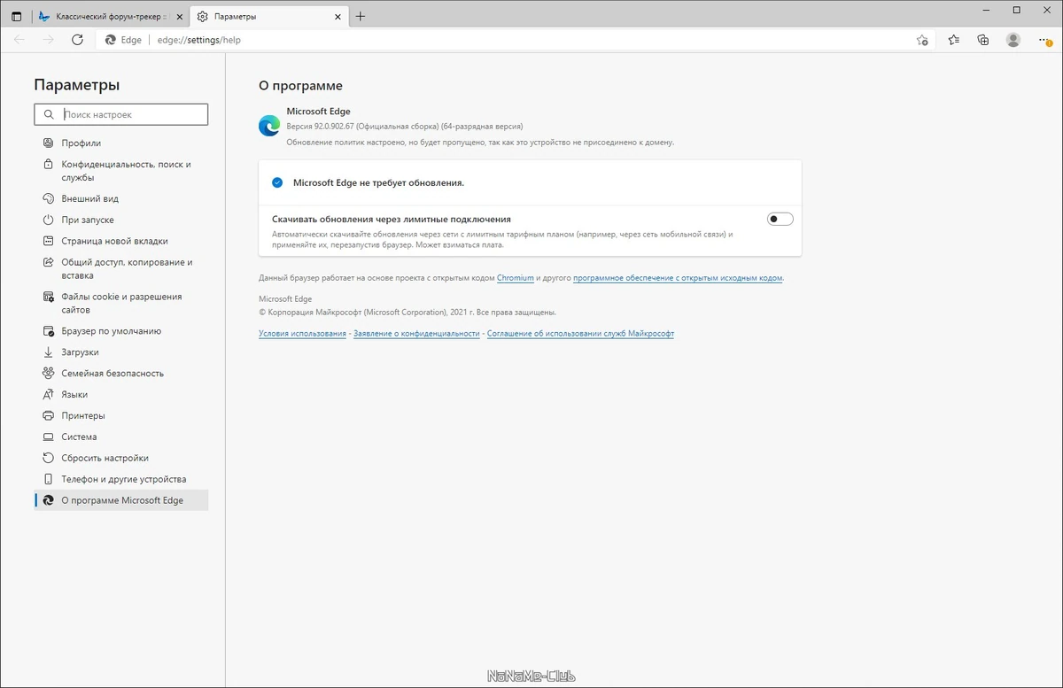Viewport: 1063px width, 688px height.
Task: Click the forward navigation arrow
Action: (48, 40)
